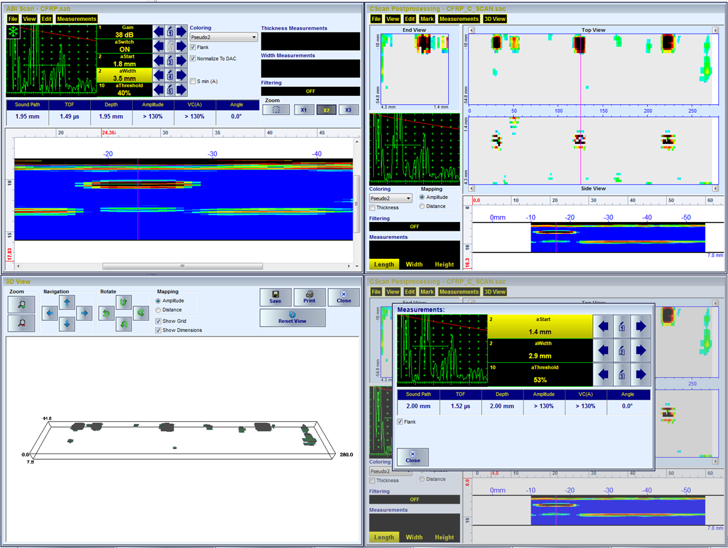The width and height of the screenshot is (728, 548).
Task: Open Coloring Pseudo2 dropdown in top CScan window
Action: tap(391, 198)
